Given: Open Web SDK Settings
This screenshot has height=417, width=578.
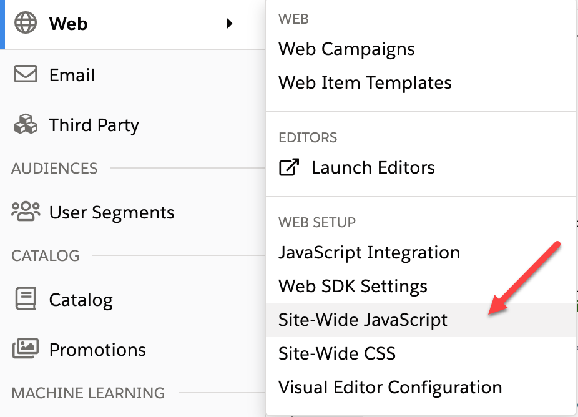Looking at the screenshot, I should [x=353, y=287].
